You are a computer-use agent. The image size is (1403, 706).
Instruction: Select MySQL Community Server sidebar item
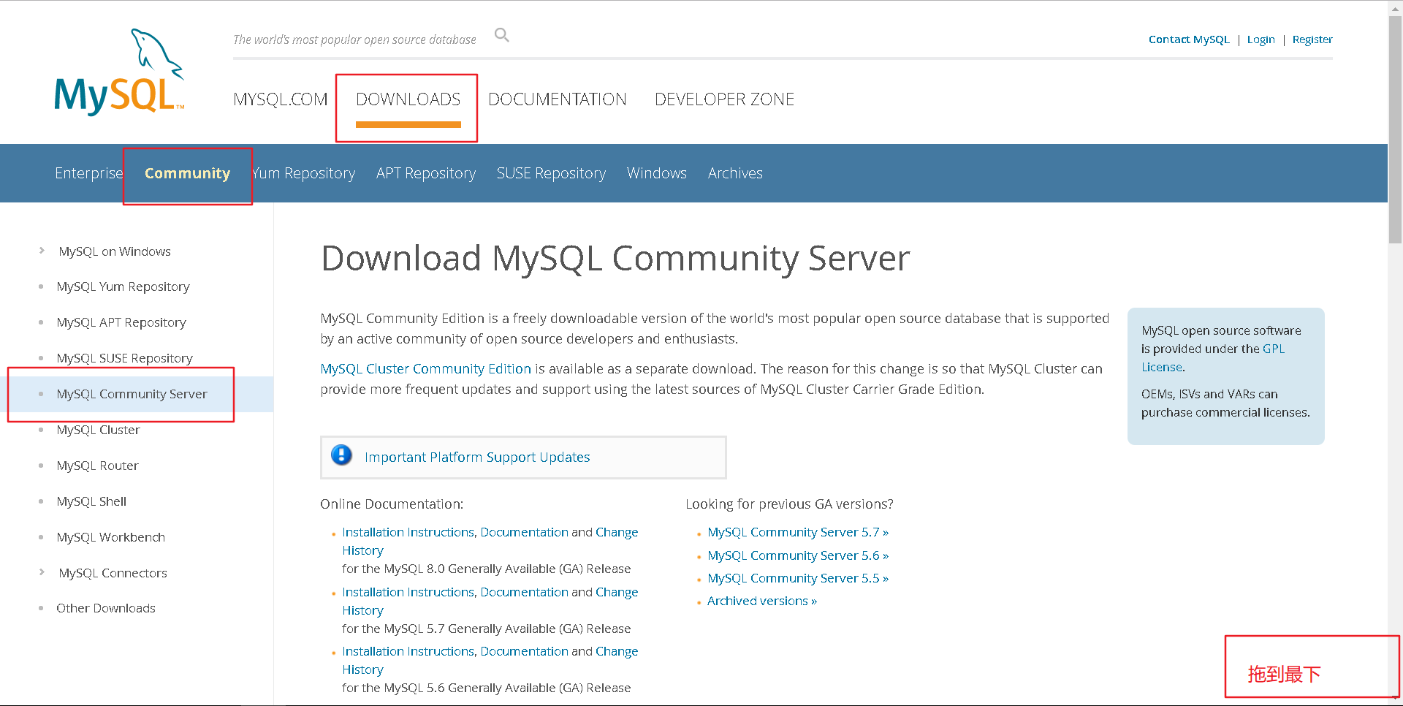(x=132, y=394)
